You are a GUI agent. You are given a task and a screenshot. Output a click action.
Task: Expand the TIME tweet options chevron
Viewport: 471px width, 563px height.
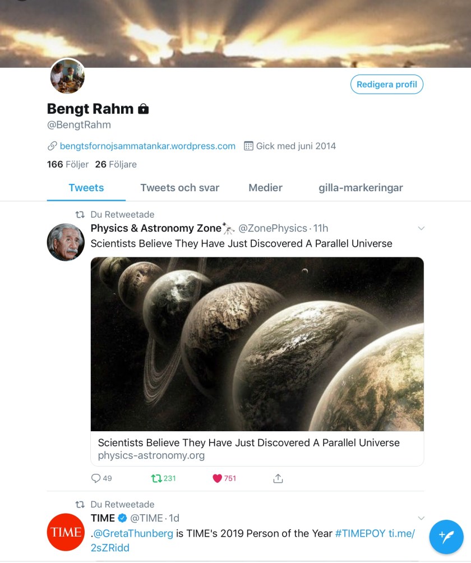[422, 518]
